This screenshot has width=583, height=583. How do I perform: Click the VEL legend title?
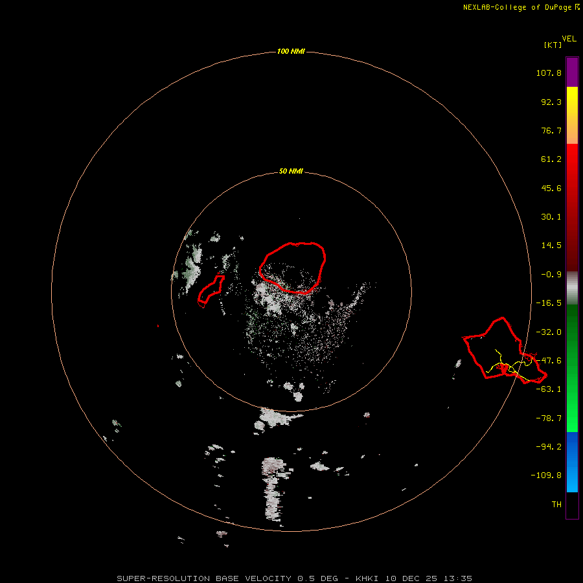[569, 39]
